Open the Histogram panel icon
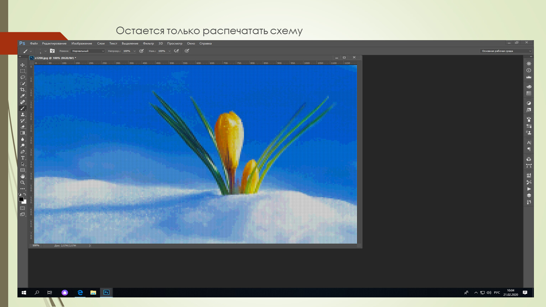Image resolution: width=546 pixels, height=307 pixels. click(529, 77)
